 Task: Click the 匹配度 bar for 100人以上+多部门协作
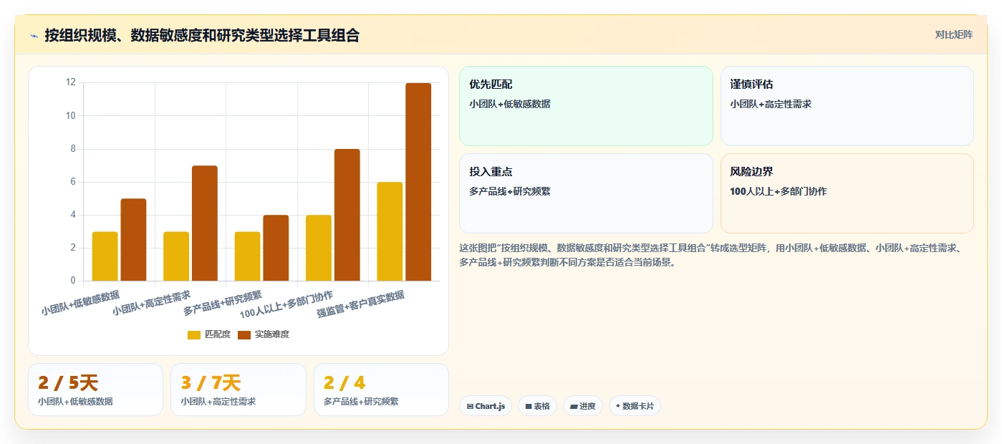click(319, 248)
